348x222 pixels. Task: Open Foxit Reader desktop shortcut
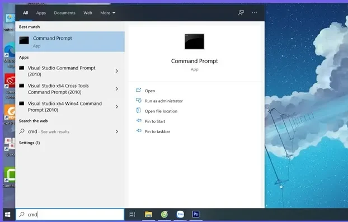[10, 115]
